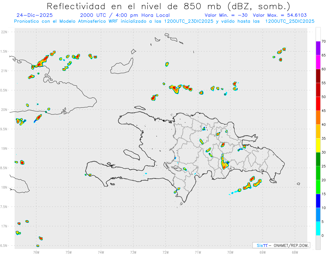The width and height of the screenshot is (331, 256).
Task: Click the dark green 25–30 dBZ colorbar segment
Action: [318, 159]
